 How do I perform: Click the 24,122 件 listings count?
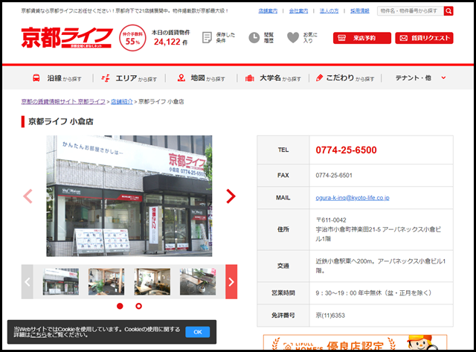click(170, 42)
